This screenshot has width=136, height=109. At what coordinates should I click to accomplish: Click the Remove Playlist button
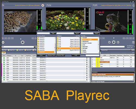[x=61, y=55]
